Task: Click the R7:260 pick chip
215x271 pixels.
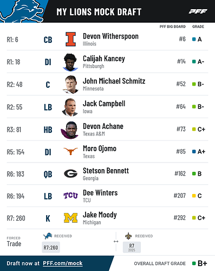Action: [51, 247]
